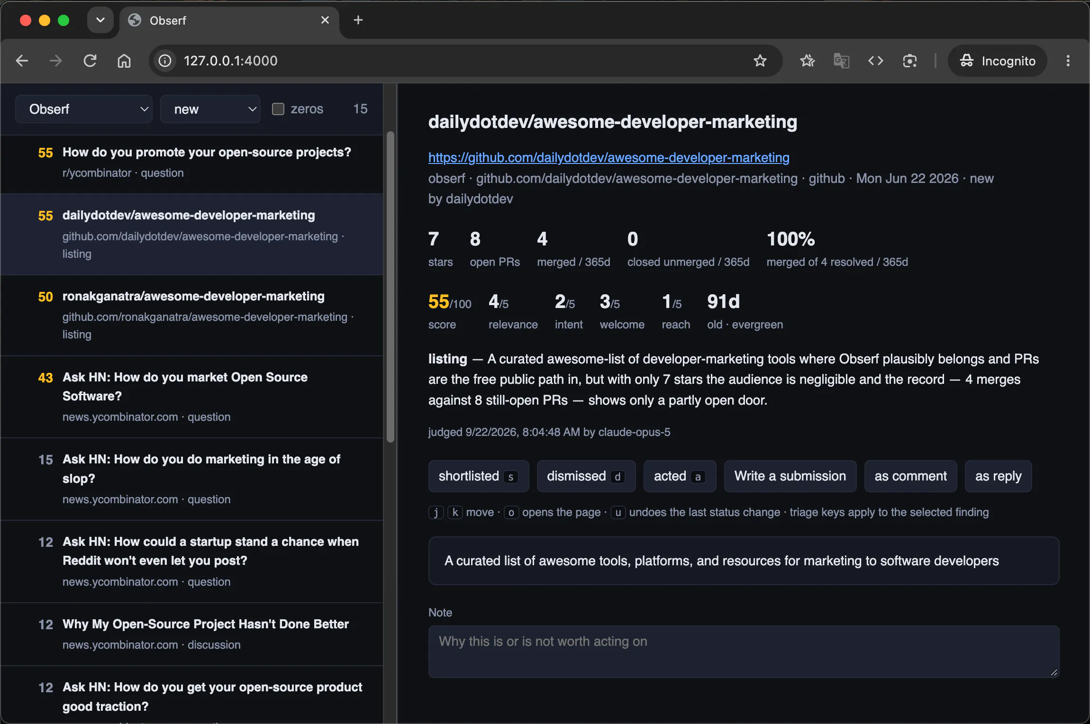Select the Obserf browser tab
1090x724 pixels.
[229, 20]
